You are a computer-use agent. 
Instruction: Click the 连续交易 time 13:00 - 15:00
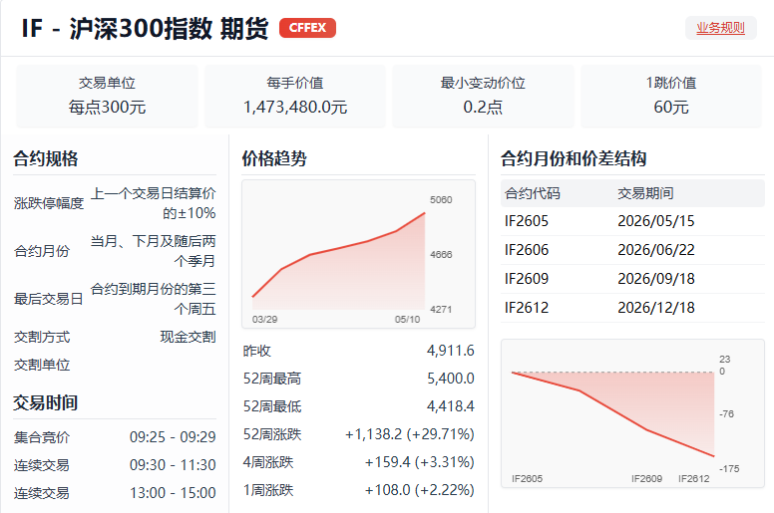[x=173, y=493]
